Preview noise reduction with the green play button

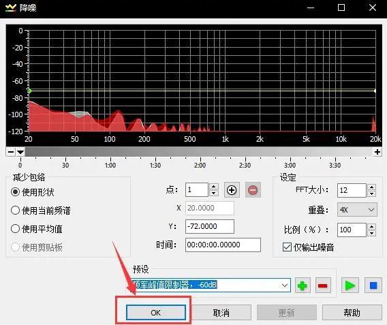coord(350,285)
